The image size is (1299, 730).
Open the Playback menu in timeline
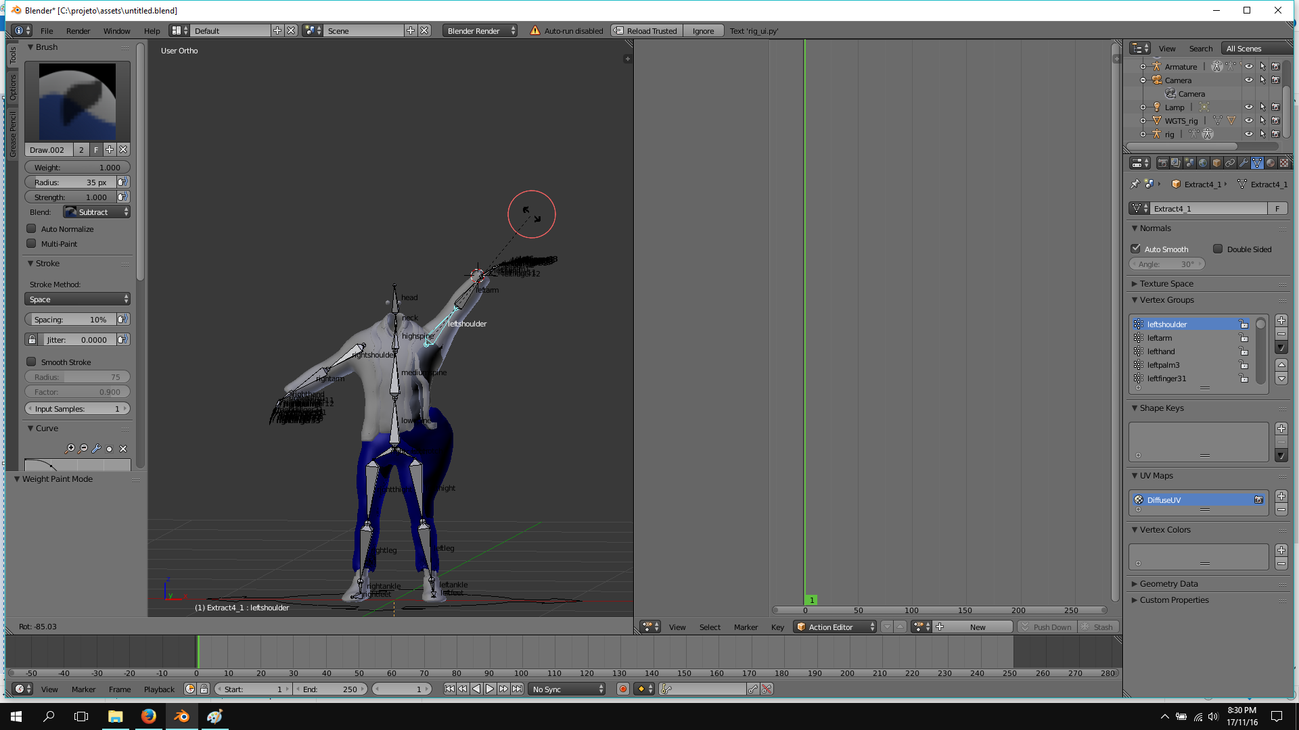click(x=159, y=689)
